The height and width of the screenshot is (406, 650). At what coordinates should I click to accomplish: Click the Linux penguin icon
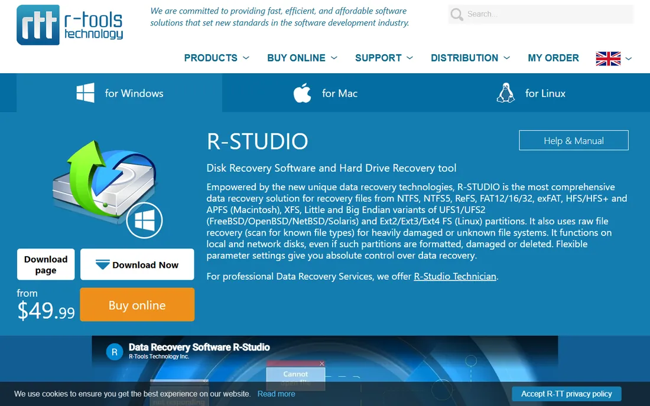point(506,93)
